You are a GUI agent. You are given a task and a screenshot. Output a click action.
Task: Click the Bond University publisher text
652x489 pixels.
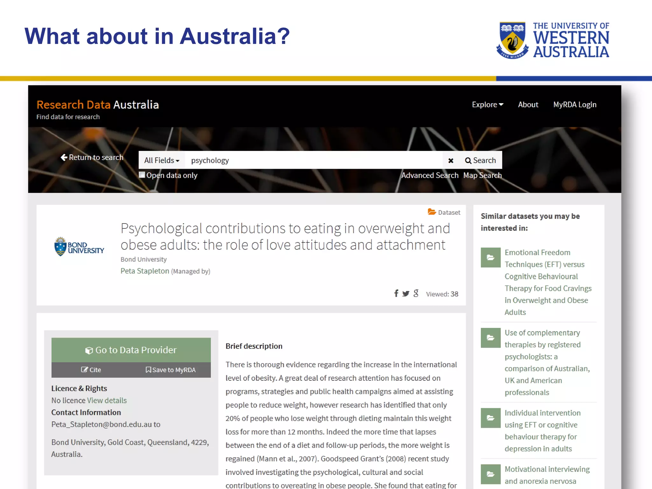(x=144, y=259)
